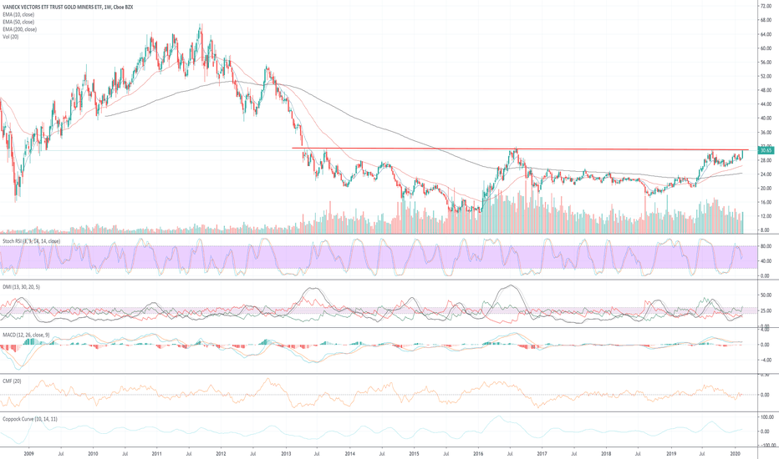Viewport: 779px width, 459px height.
Task: Click the 2015 label on time axis
Action: [414, 453]
